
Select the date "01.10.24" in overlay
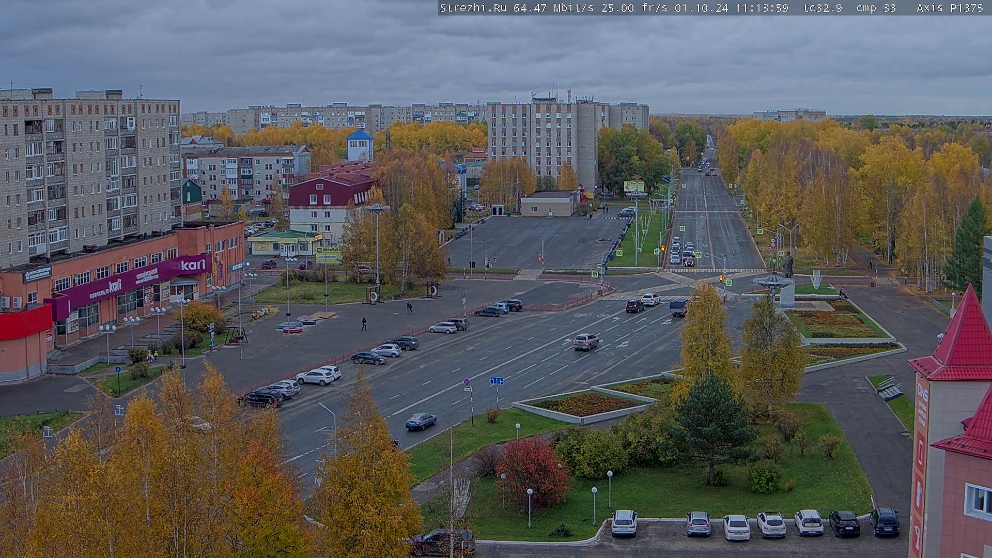click(x=701, y=8)
